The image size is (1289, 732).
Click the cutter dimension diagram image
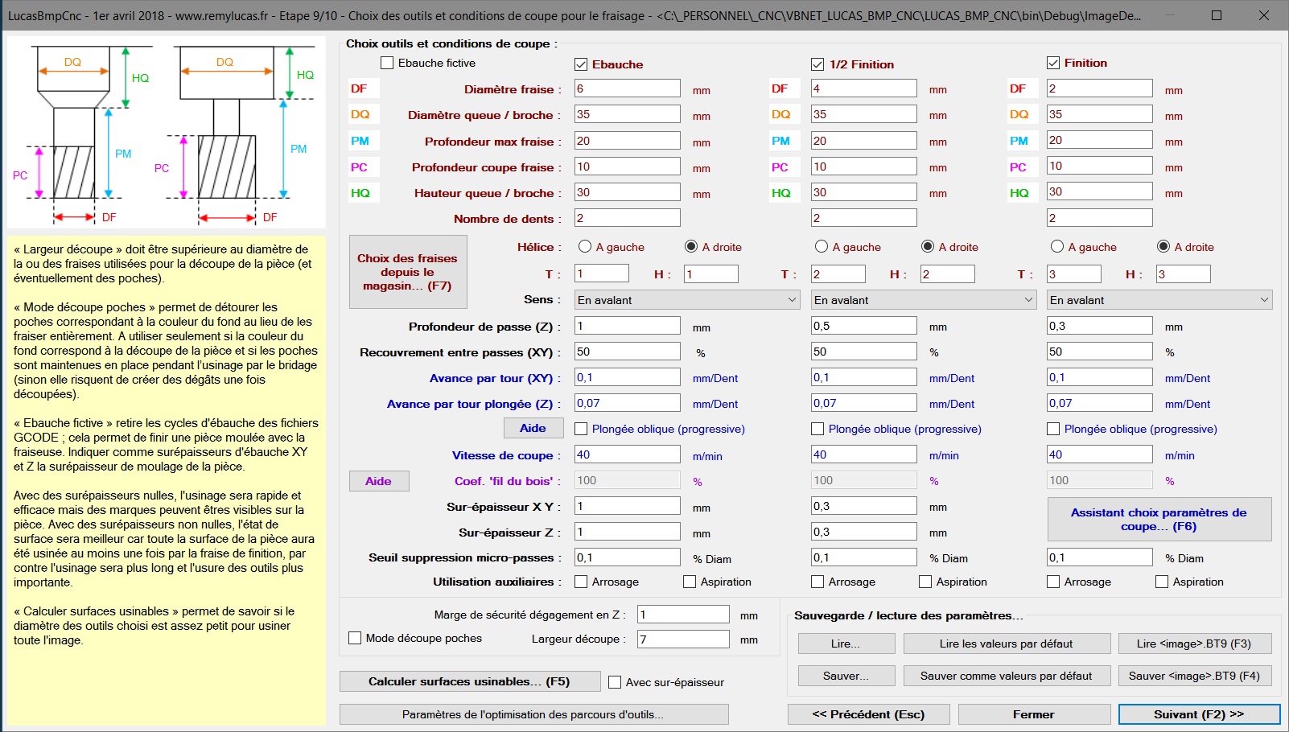point(167,133)
